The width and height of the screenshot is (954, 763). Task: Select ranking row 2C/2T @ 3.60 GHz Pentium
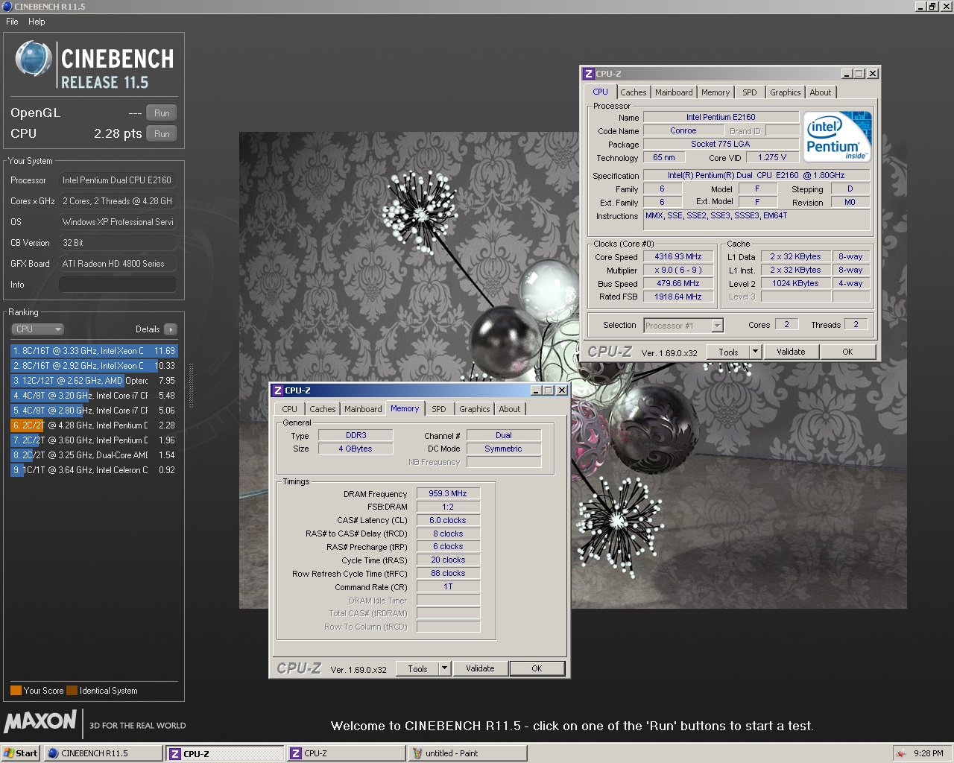click(x=94, y=440)
